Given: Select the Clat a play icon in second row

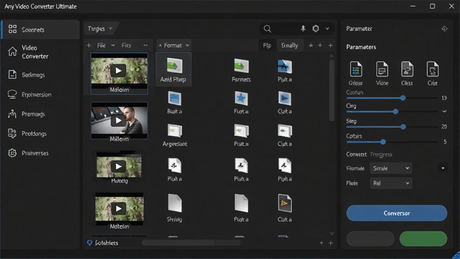Looking at the screenshot, I should click(x=284, y=102).
